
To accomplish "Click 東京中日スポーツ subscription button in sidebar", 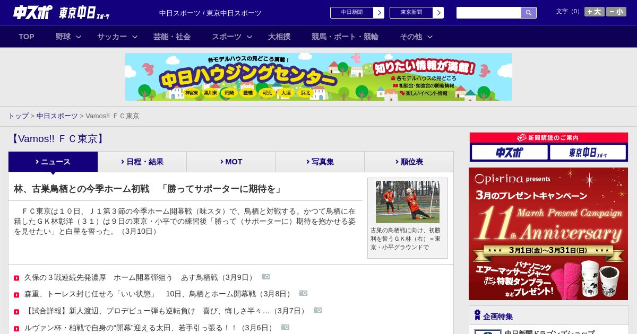I will tap(588, 152).
